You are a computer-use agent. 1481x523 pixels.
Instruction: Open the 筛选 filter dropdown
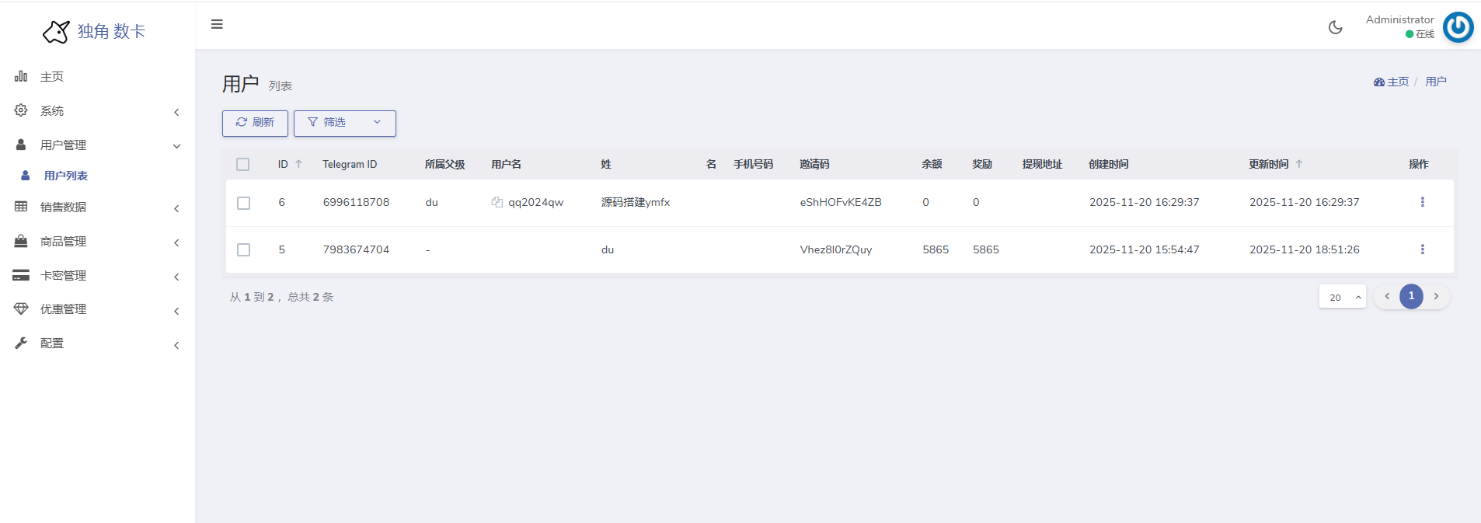[344, 123]
